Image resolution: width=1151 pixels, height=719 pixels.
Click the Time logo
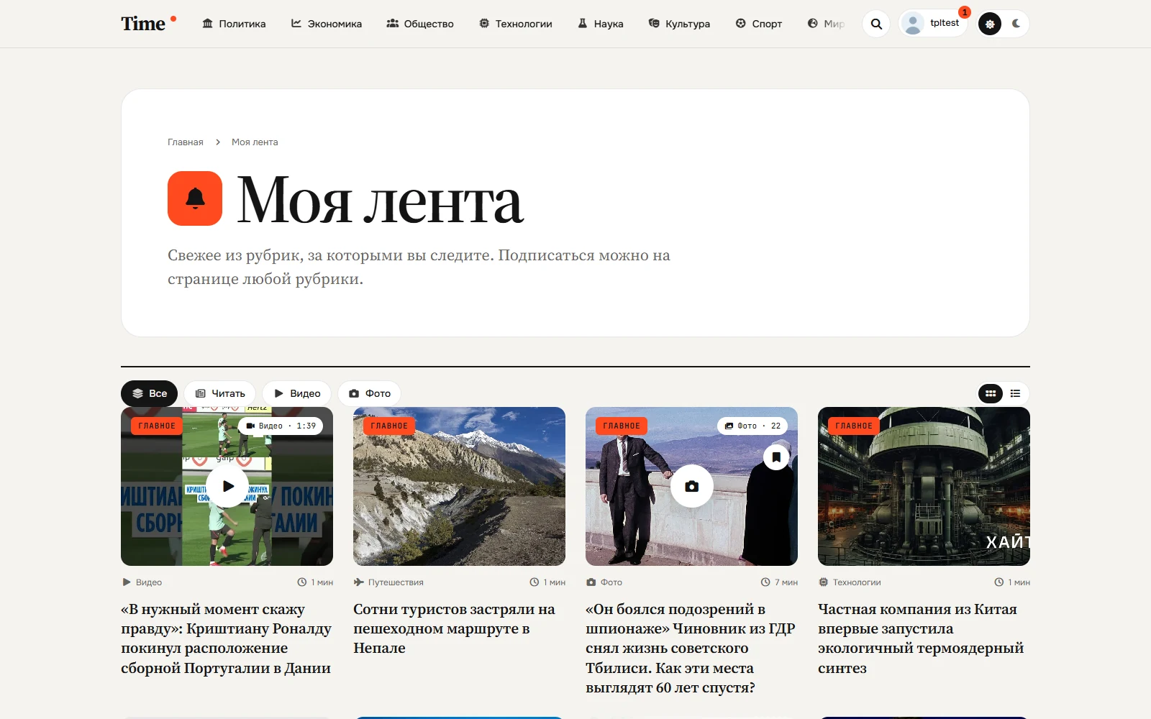pyautogui.click(x=148, y=23)
